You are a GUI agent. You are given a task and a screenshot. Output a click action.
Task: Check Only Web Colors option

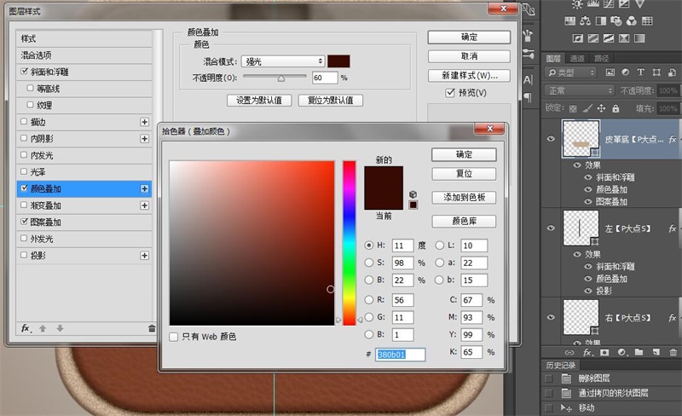[174, 337]
